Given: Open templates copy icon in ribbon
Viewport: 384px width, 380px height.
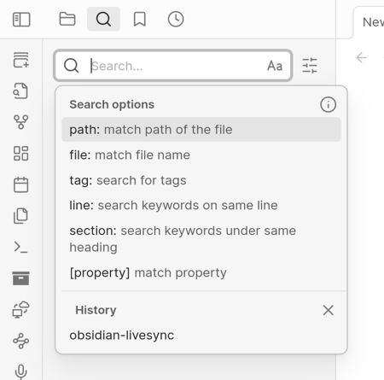Looking at the screenshot, I should [21, 216].
